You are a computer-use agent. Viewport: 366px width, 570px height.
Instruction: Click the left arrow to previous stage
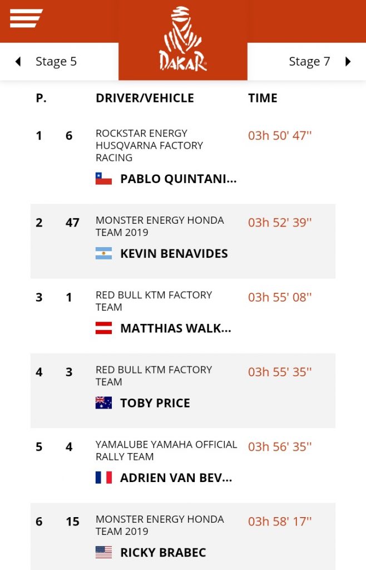click(x=18, y=62)
